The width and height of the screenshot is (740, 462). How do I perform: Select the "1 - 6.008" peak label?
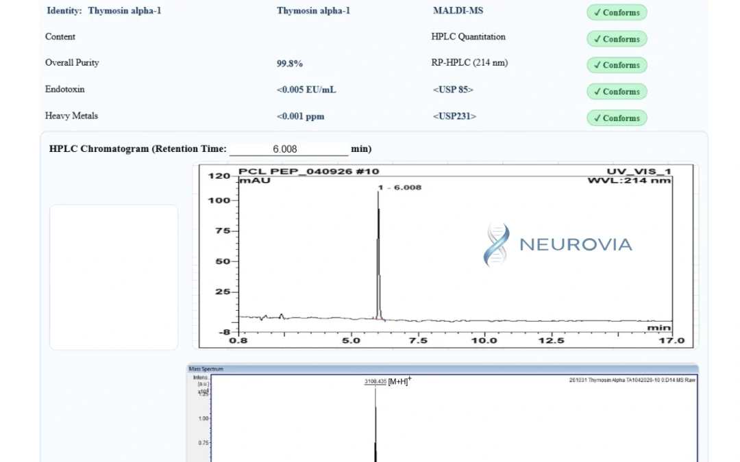(x=399, y=188)
